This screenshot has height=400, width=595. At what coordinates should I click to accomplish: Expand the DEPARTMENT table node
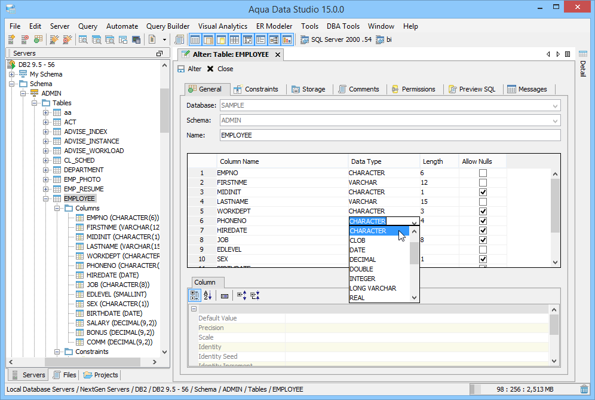coord(46,169)
